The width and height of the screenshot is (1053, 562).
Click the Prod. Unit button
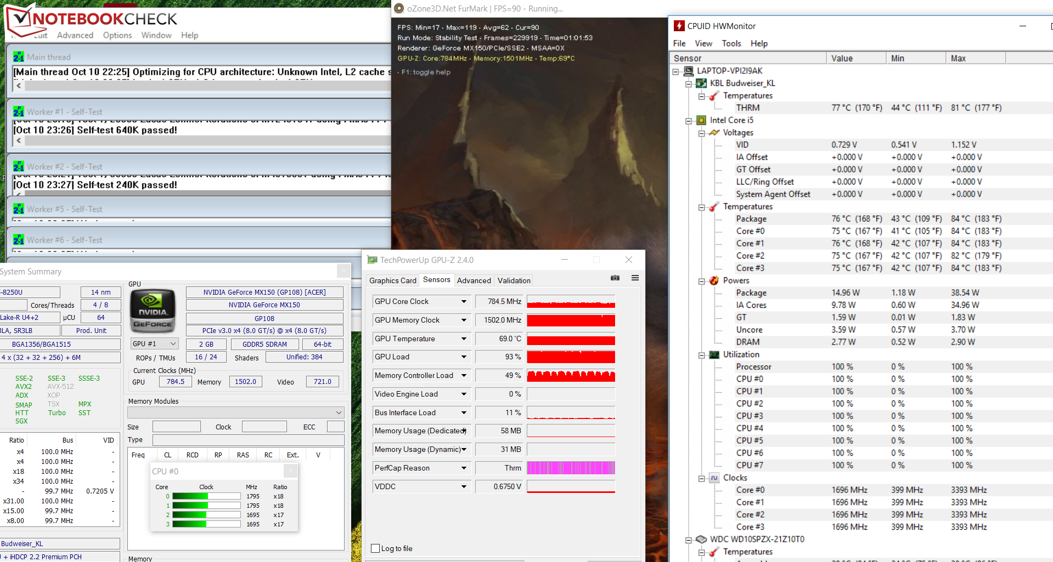[x=91, y=330]
